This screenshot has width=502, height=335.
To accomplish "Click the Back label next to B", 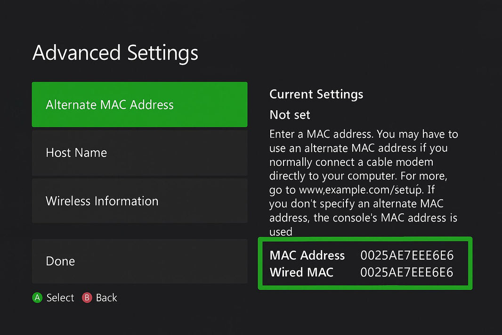I will tap(106, 297).
